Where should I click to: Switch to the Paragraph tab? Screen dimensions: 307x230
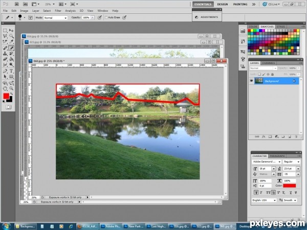pos(277,156)
